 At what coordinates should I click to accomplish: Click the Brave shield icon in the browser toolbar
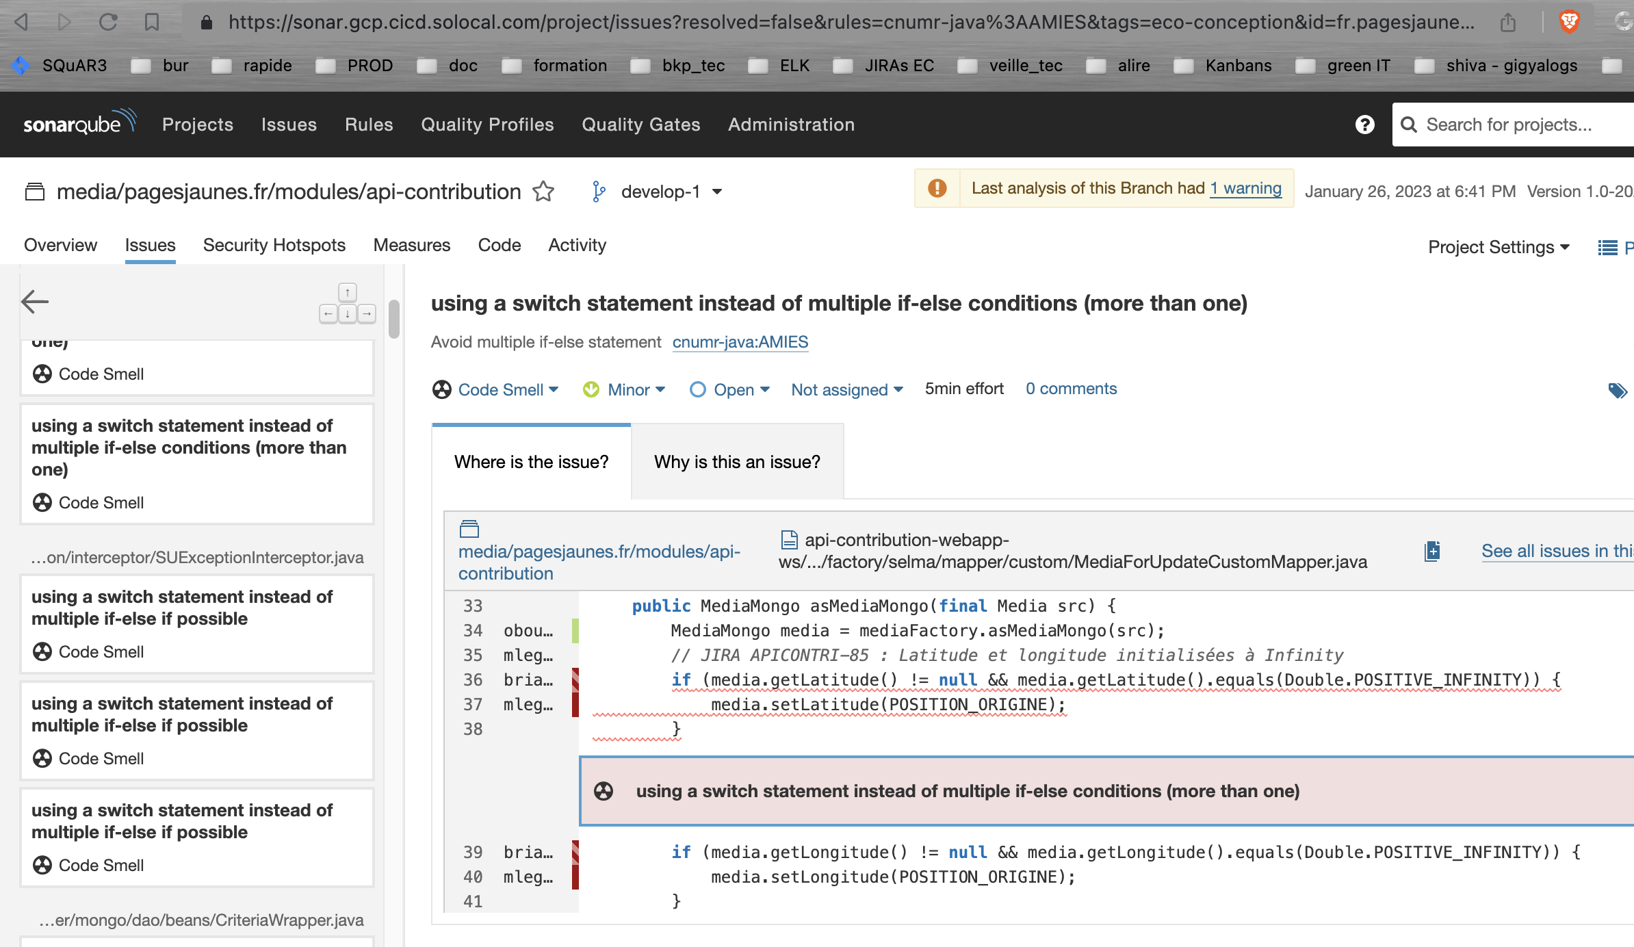(1569, 21)
